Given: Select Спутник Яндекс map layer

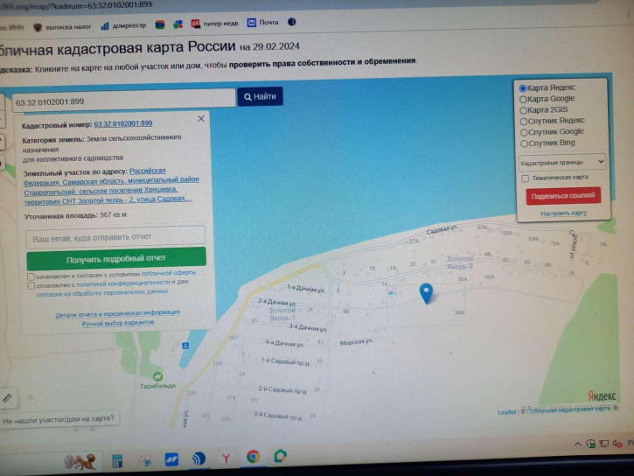Looking at the screenshot, I should point(524,122).
